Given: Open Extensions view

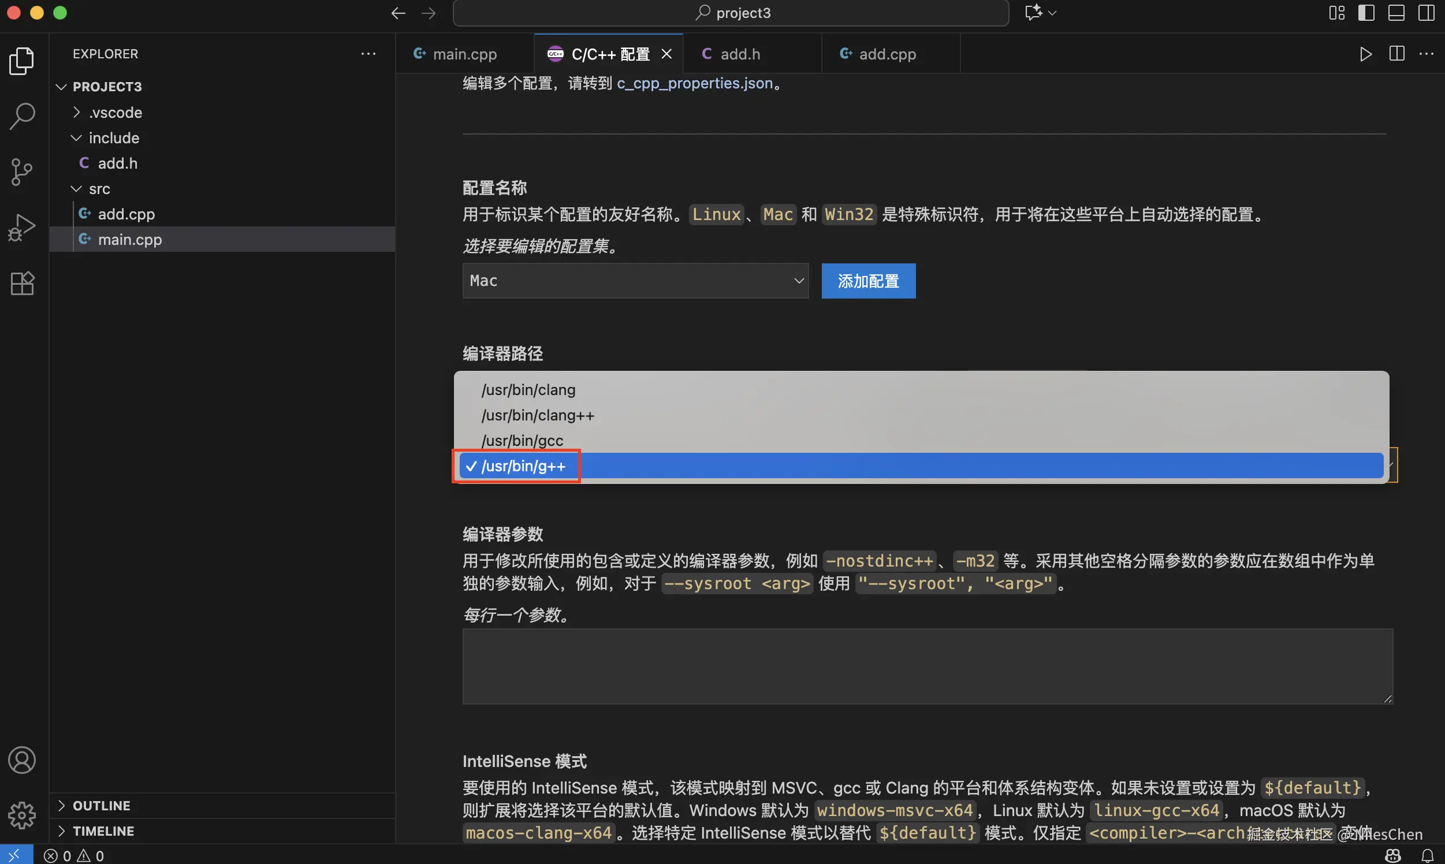Looking at the screenshot, I should [22, 284].
